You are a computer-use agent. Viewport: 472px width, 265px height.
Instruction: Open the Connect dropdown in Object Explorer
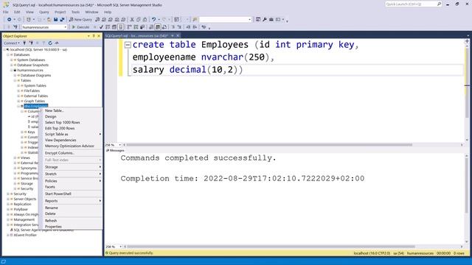pyautogui.click(x=12, y=43)
